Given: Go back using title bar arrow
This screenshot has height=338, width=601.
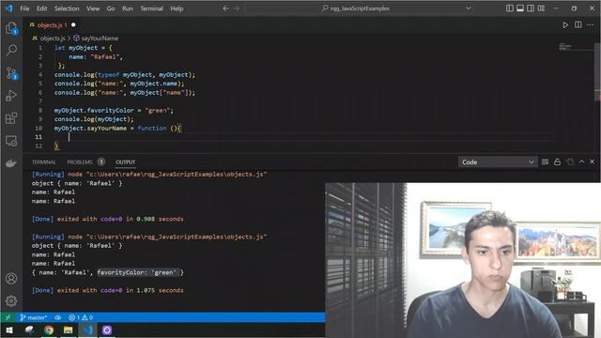Looking at the screenshot, I should [225, 8].
